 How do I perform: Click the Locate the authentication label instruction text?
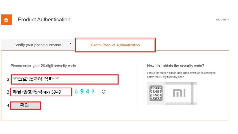click(x=181, y=75)
